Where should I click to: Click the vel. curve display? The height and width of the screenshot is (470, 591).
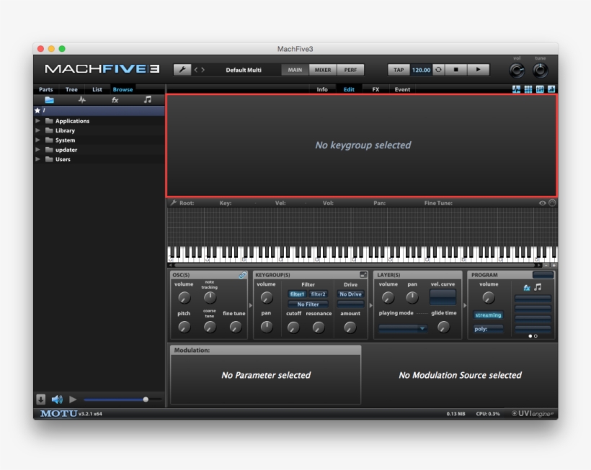coord(443,297)
